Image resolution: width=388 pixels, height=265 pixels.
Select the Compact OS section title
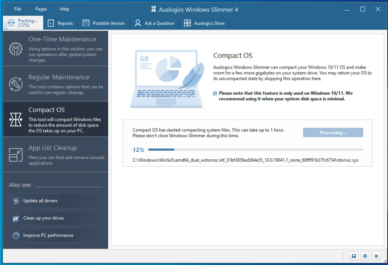click(x=47, y=110)
